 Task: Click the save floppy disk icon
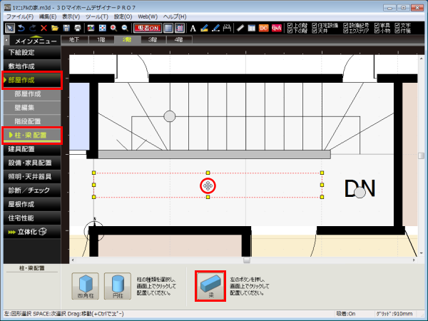(66, 28)
